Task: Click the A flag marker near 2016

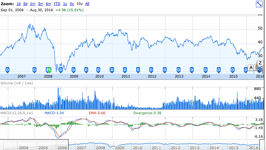Action: (x=251, y=68)
